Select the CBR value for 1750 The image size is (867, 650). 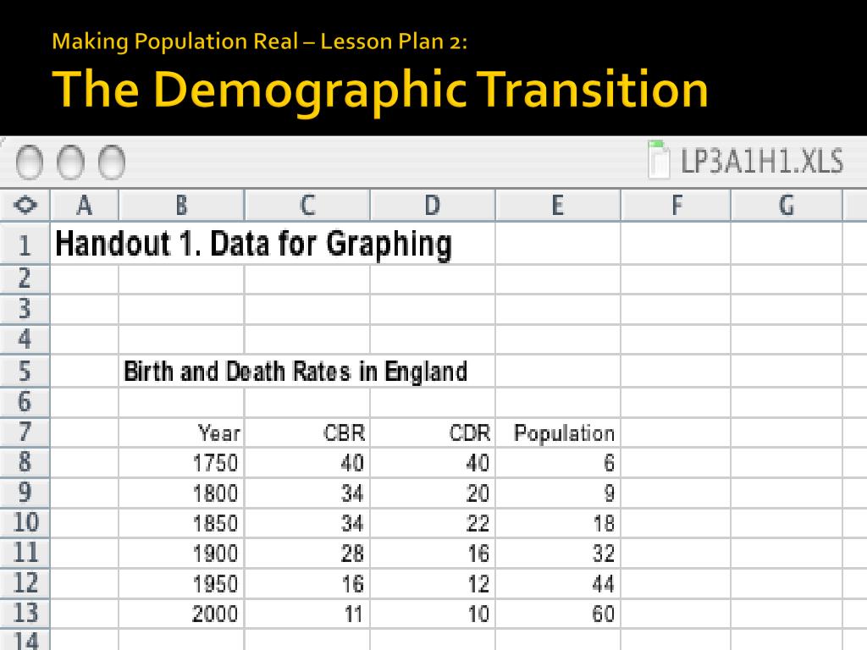pyautogui.click(x=307, y=463)
